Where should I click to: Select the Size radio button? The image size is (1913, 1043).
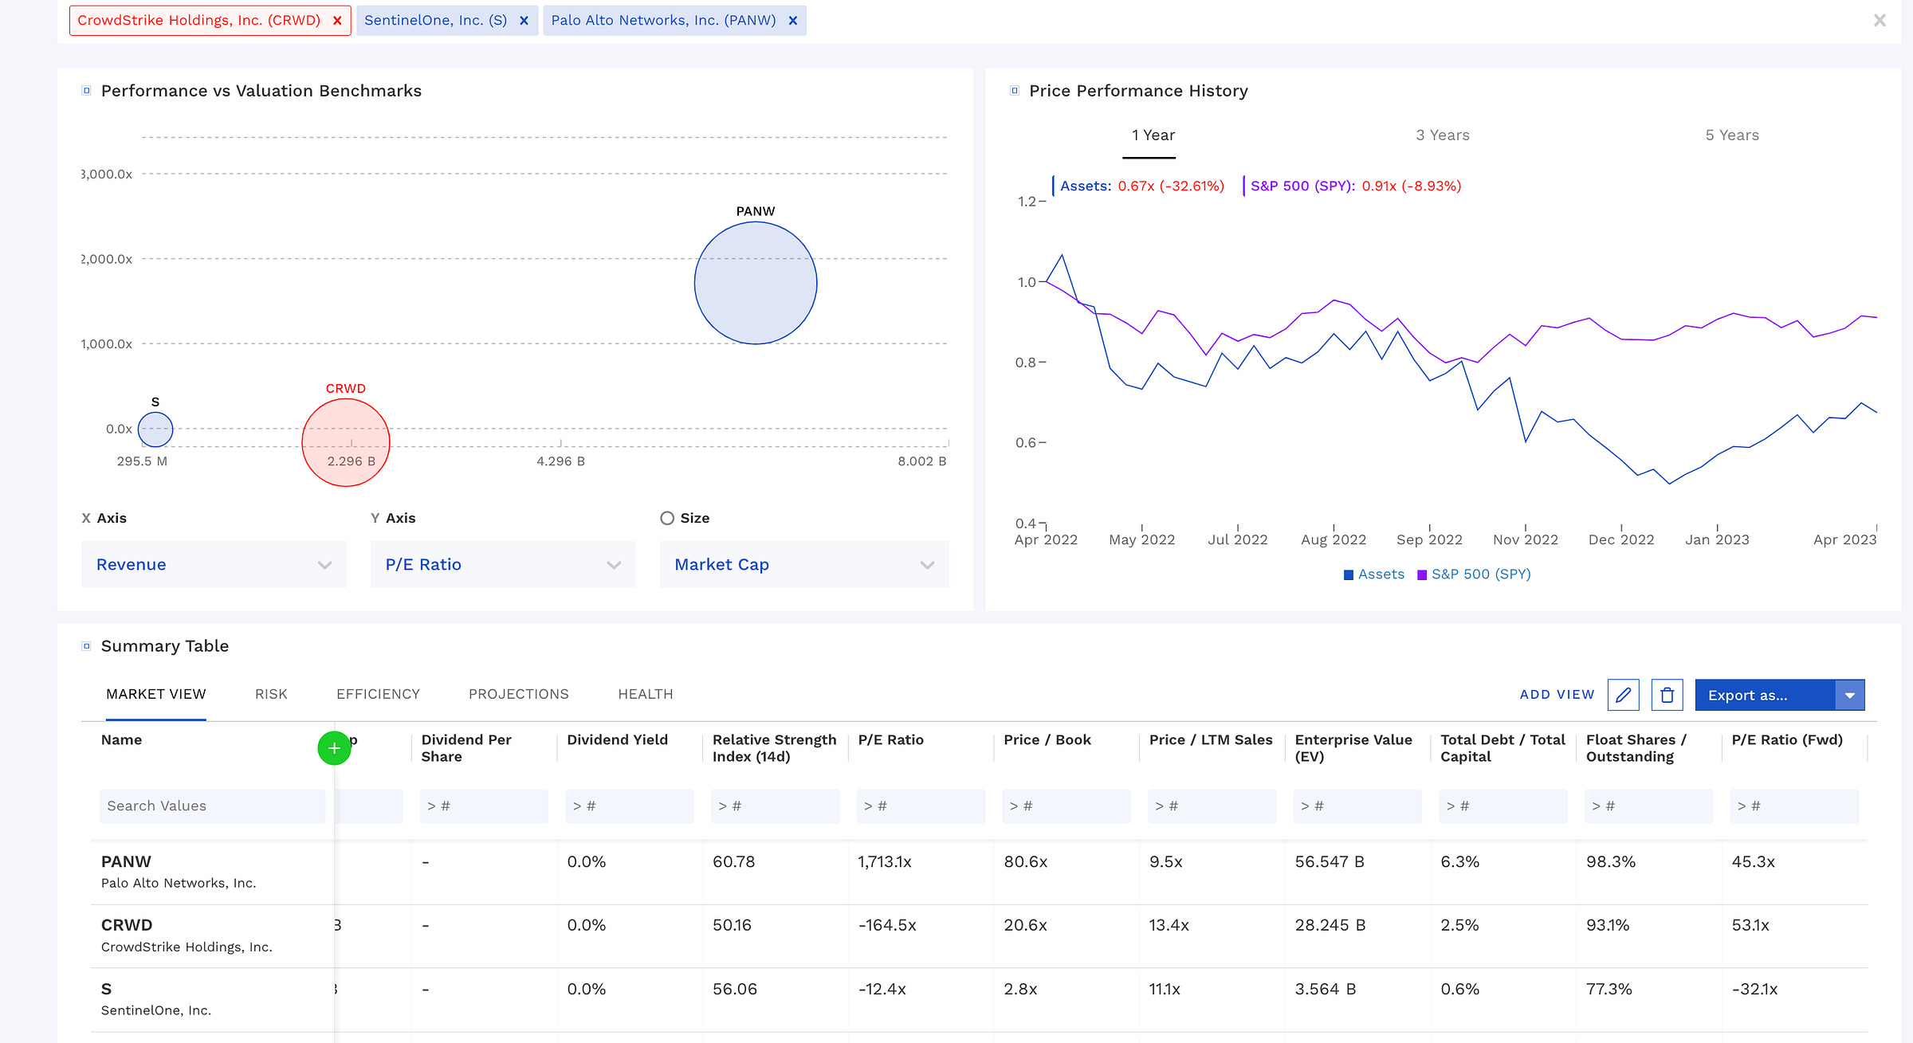(667, 519)
